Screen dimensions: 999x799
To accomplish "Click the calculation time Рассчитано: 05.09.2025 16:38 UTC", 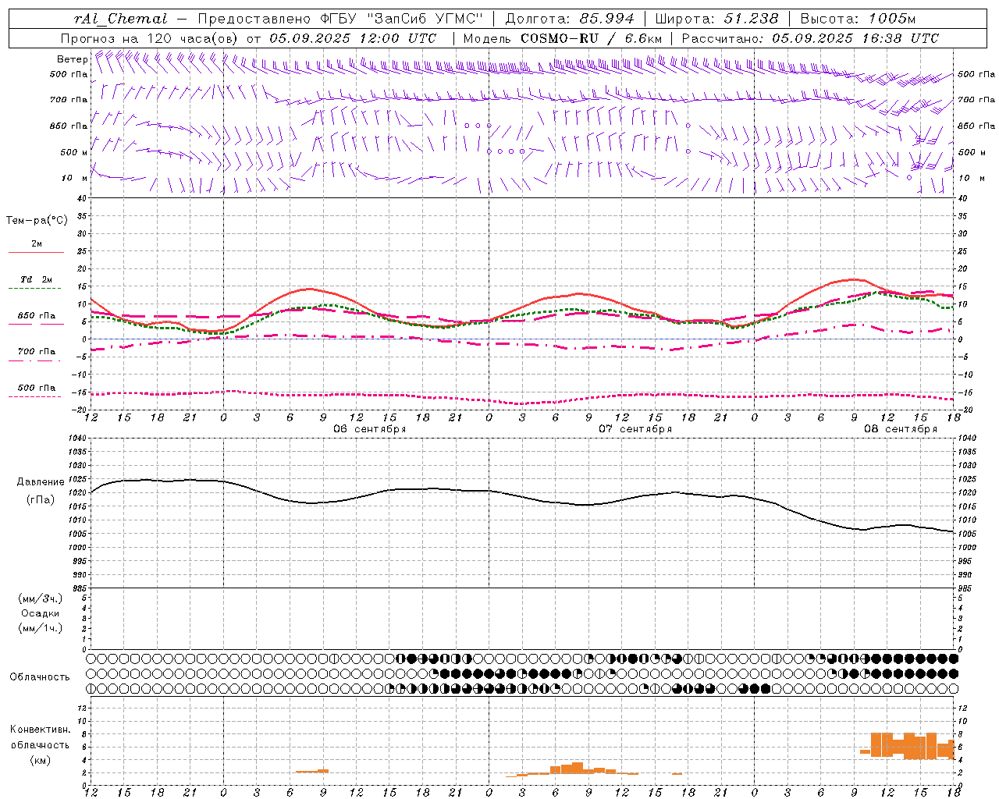I will [810, 38].
